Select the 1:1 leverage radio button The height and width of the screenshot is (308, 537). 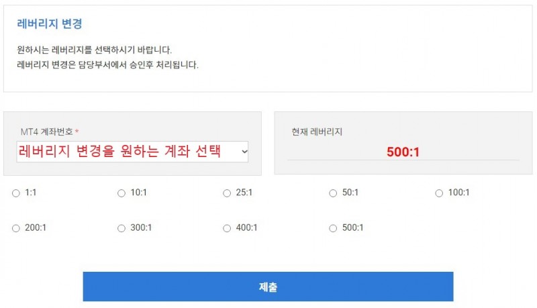point(15,193)
